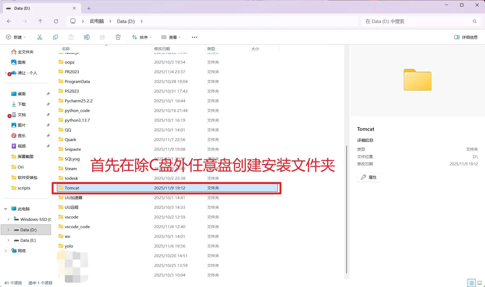
Task: Select the yolo folder
Action: (x=66, y=246)
